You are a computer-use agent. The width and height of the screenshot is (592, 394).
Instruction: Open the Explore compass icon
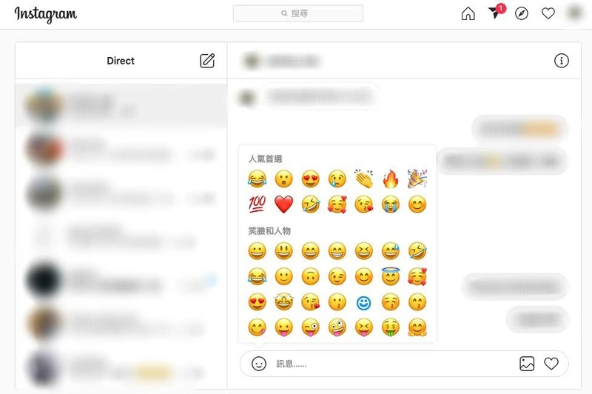pyautogui.click(x=522, y=13)
